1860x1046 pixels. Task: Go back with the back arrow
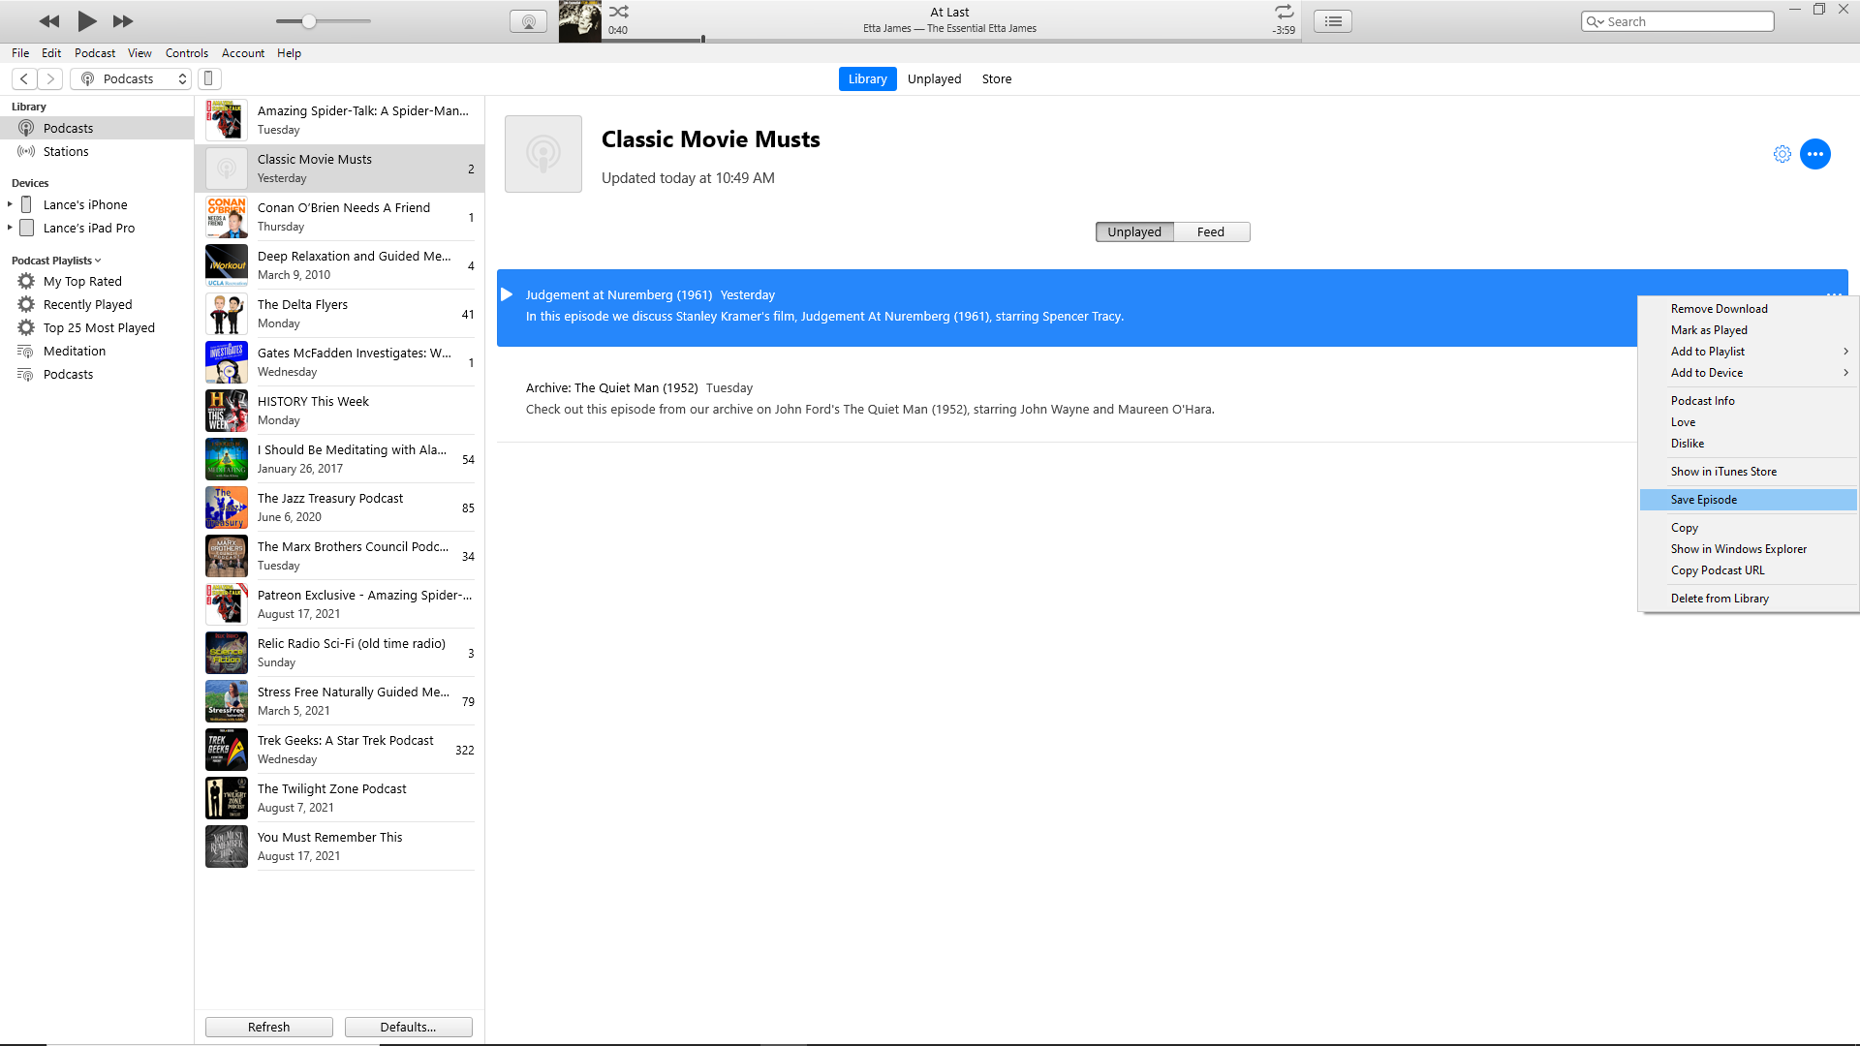pos(24,79)
